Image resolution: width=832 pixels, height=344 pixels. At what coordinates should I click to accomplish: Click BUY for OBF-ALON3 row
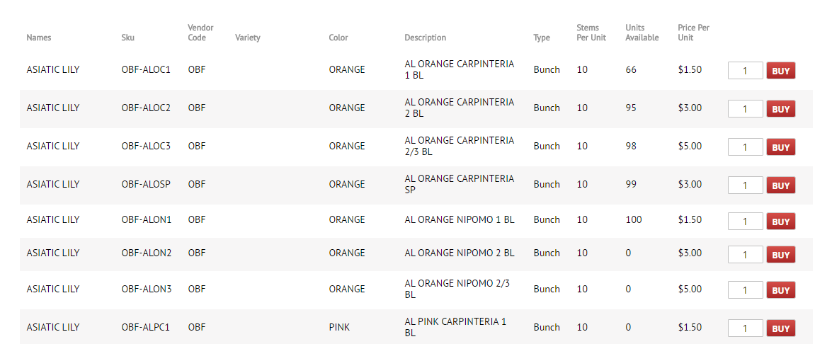780,290
